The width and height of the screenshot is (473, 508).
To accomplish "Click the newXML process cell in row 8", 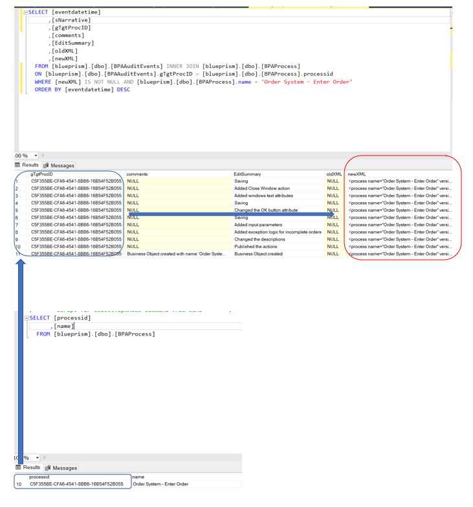I will click(400, 232).
